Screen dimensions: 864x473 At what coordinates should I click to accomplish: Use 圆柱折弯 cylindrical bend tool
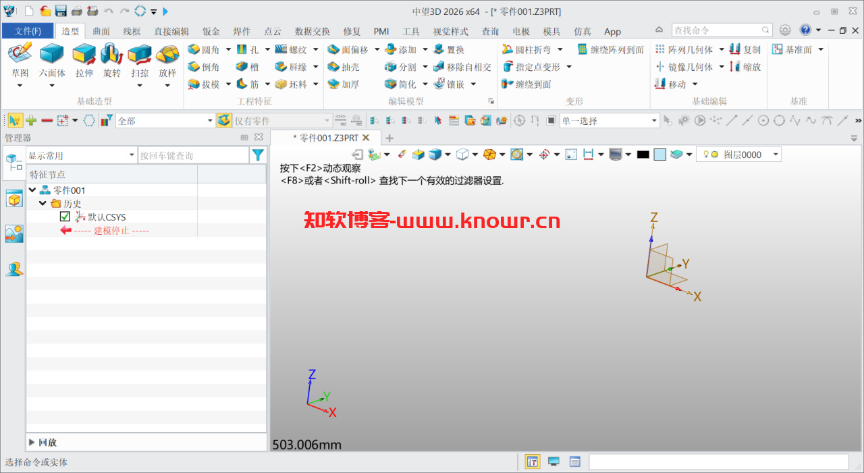pos(526,50)
